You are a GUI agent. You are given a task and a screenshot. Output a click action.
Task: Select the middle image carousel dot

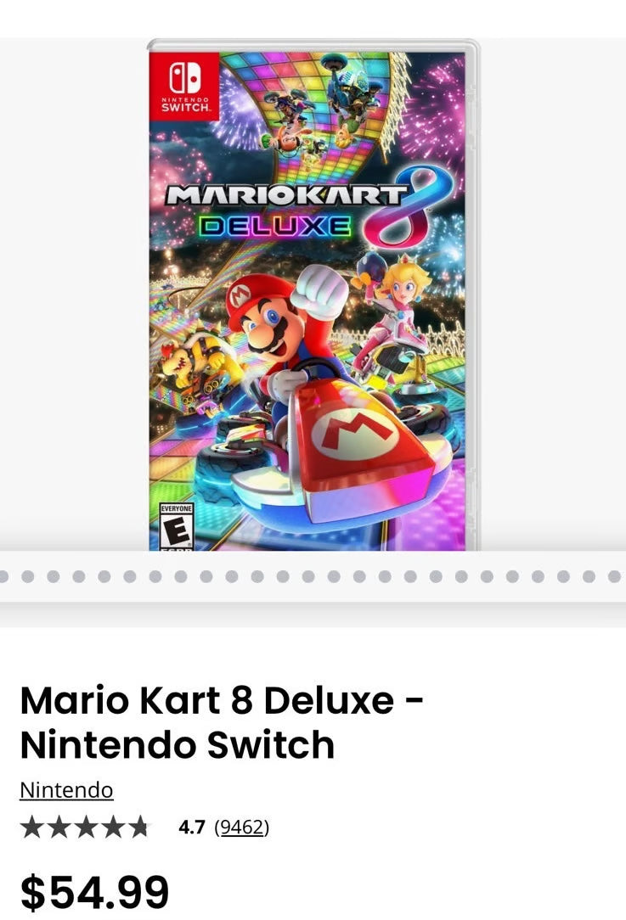point(308,576)
